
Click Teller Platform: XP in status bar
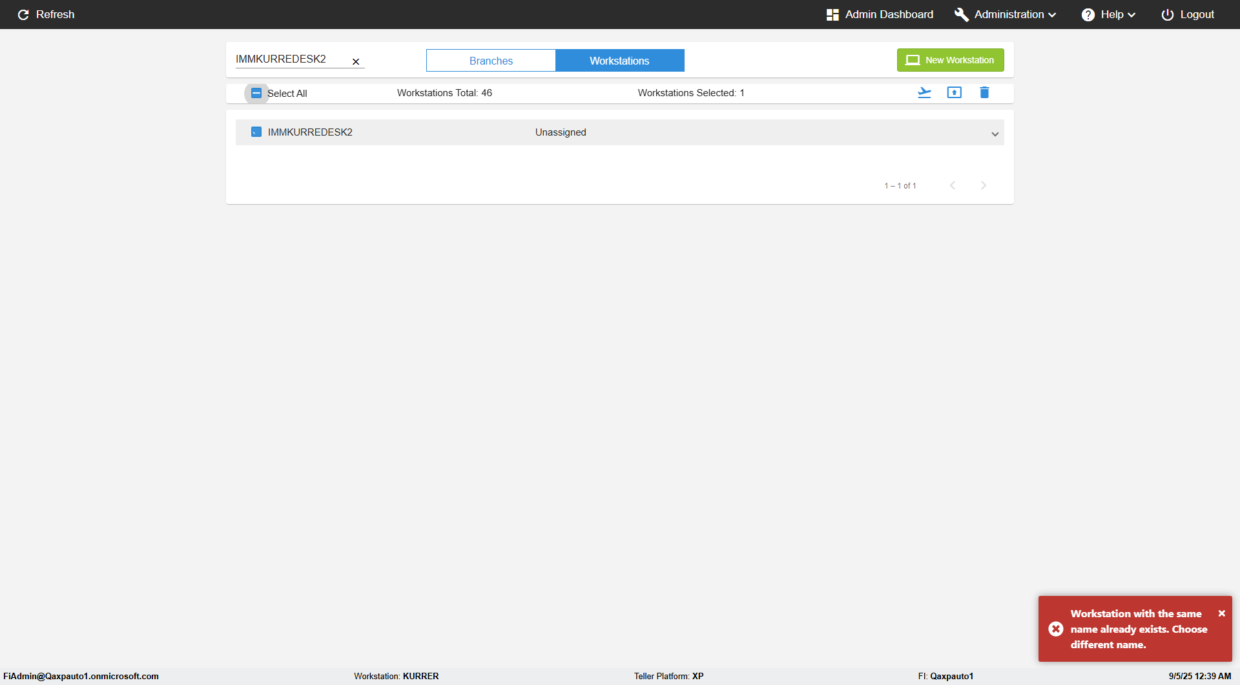[668, 676]
